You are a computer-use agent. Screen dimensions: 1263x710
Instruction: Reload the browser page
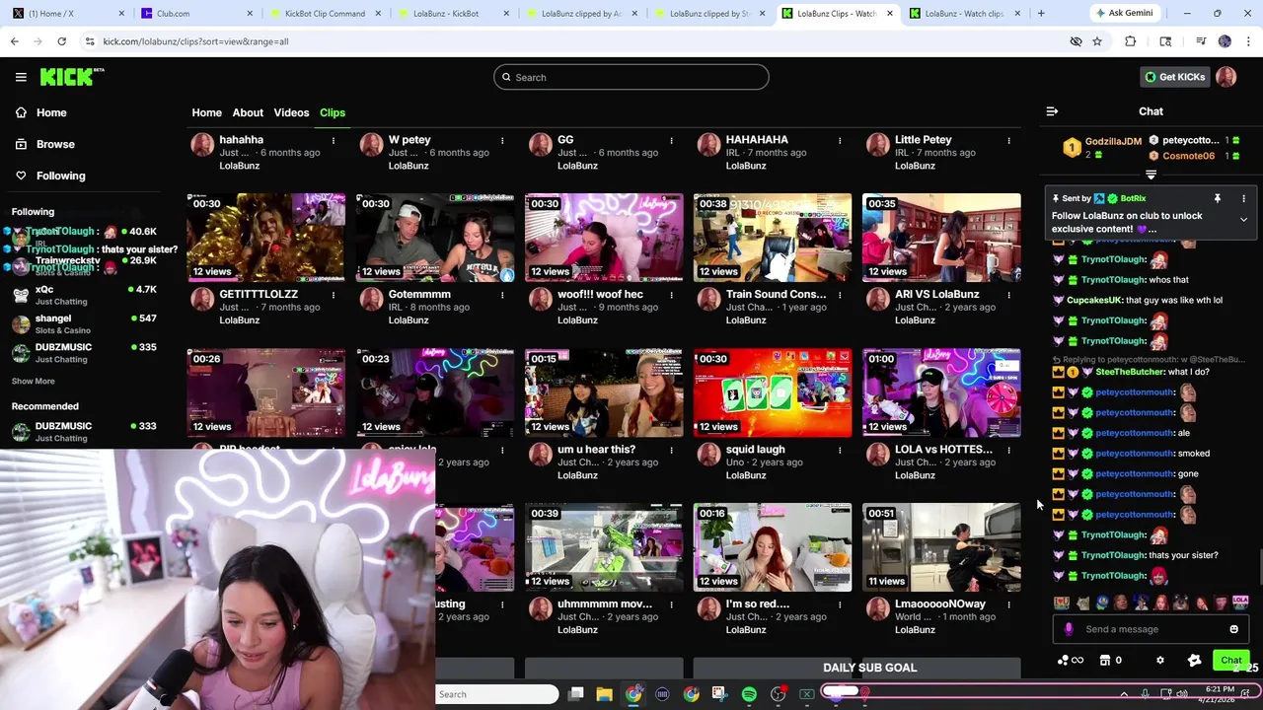[61, 41]
